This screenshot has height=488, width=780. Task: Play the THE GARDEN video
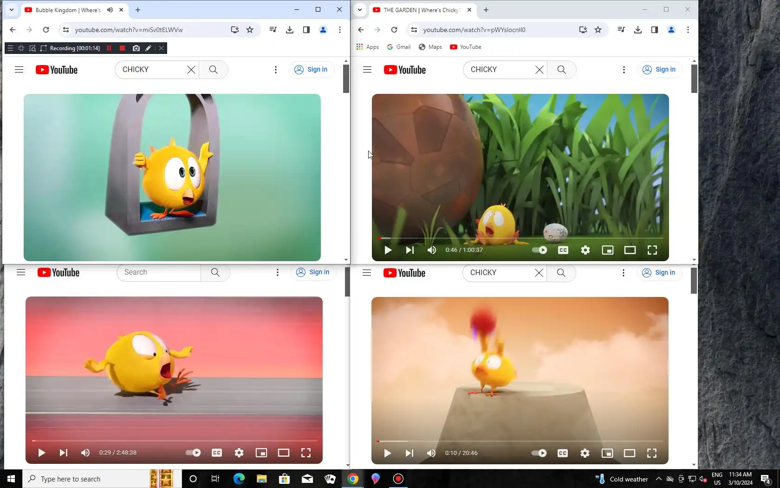(x=388, y=250)
